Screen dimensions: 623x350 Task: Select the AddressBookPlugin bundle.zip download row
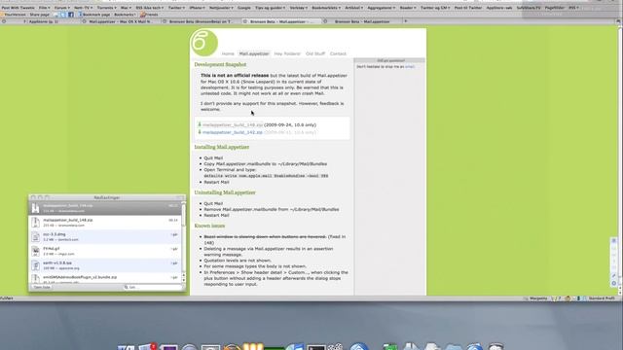(105, 278)
